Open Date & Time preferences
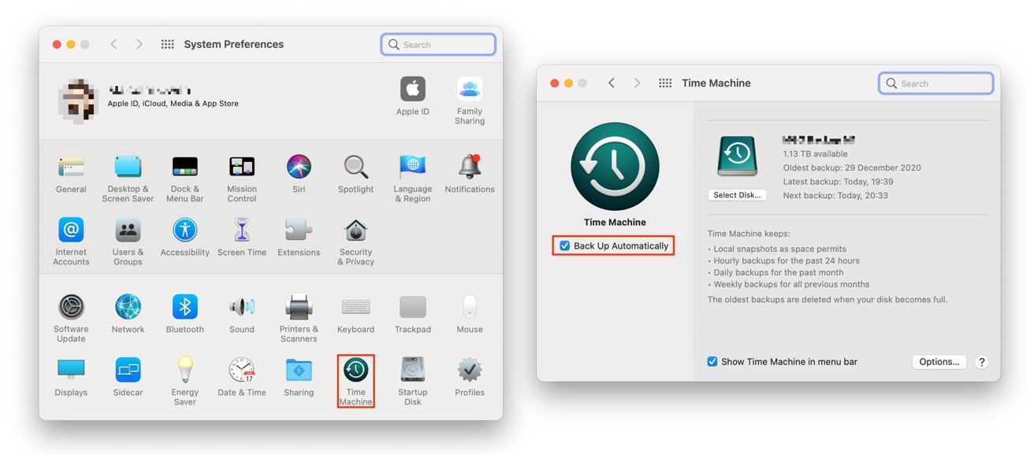 pyautogui.click(x=242, y=370)
